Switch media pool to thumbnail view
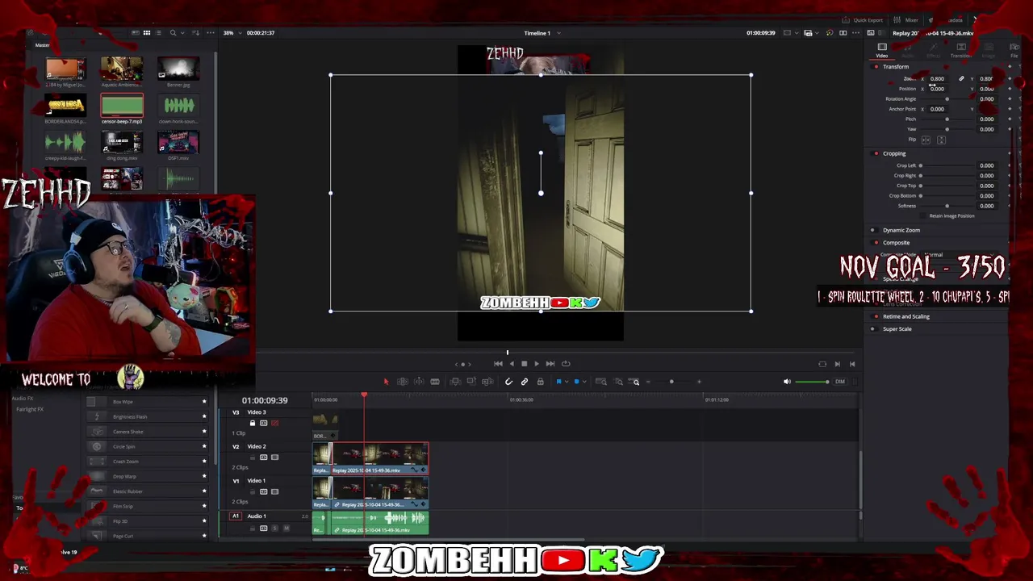This screenshot has width=1033, height=581. (x=147, y=33)
